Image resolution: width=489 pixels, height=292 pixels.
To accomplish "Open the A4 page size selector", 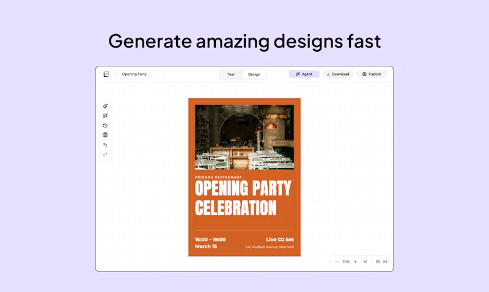I will tap(381, 262).
